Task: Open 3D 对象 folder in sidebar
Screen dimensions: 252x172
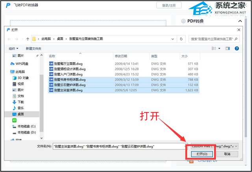Action: tap(21, 78)
